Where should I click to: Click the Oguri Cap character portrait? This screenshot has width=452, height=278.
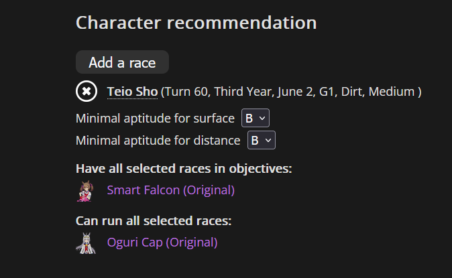85,242
